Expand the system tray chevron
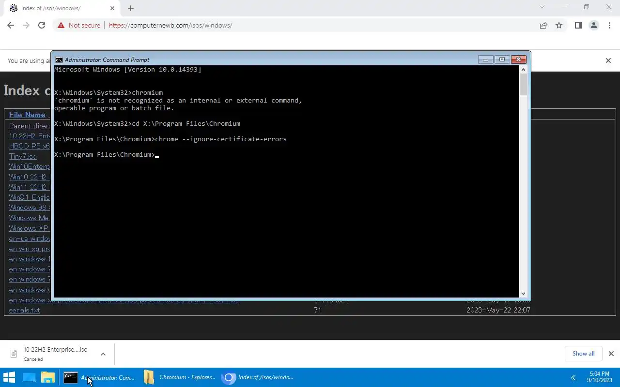Image resolution: width=620 pixels, height=387 pixels. pyautogui.click(x=573, y=377)
